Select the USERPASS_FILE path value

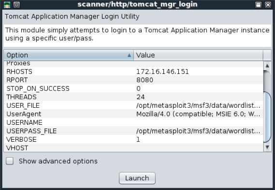pyautogui.click(x=198, y=131)
